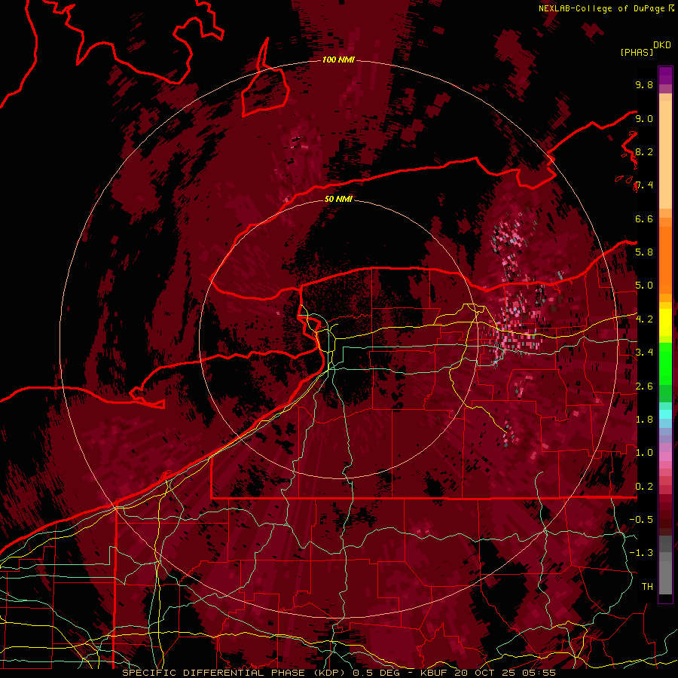Click the 6.6 legend value

point(644,218)
